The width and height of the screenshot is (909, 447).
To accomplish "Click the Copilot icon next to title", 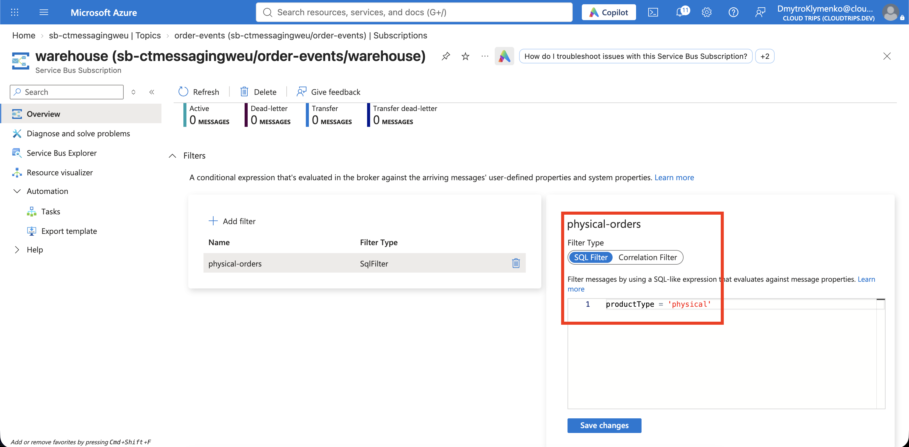I will [x=504, y=56].
